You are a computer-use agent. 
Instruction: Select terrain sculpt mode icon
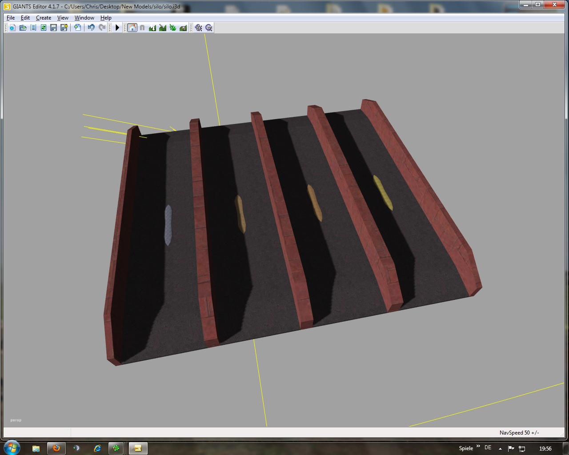tap(152, 28)
